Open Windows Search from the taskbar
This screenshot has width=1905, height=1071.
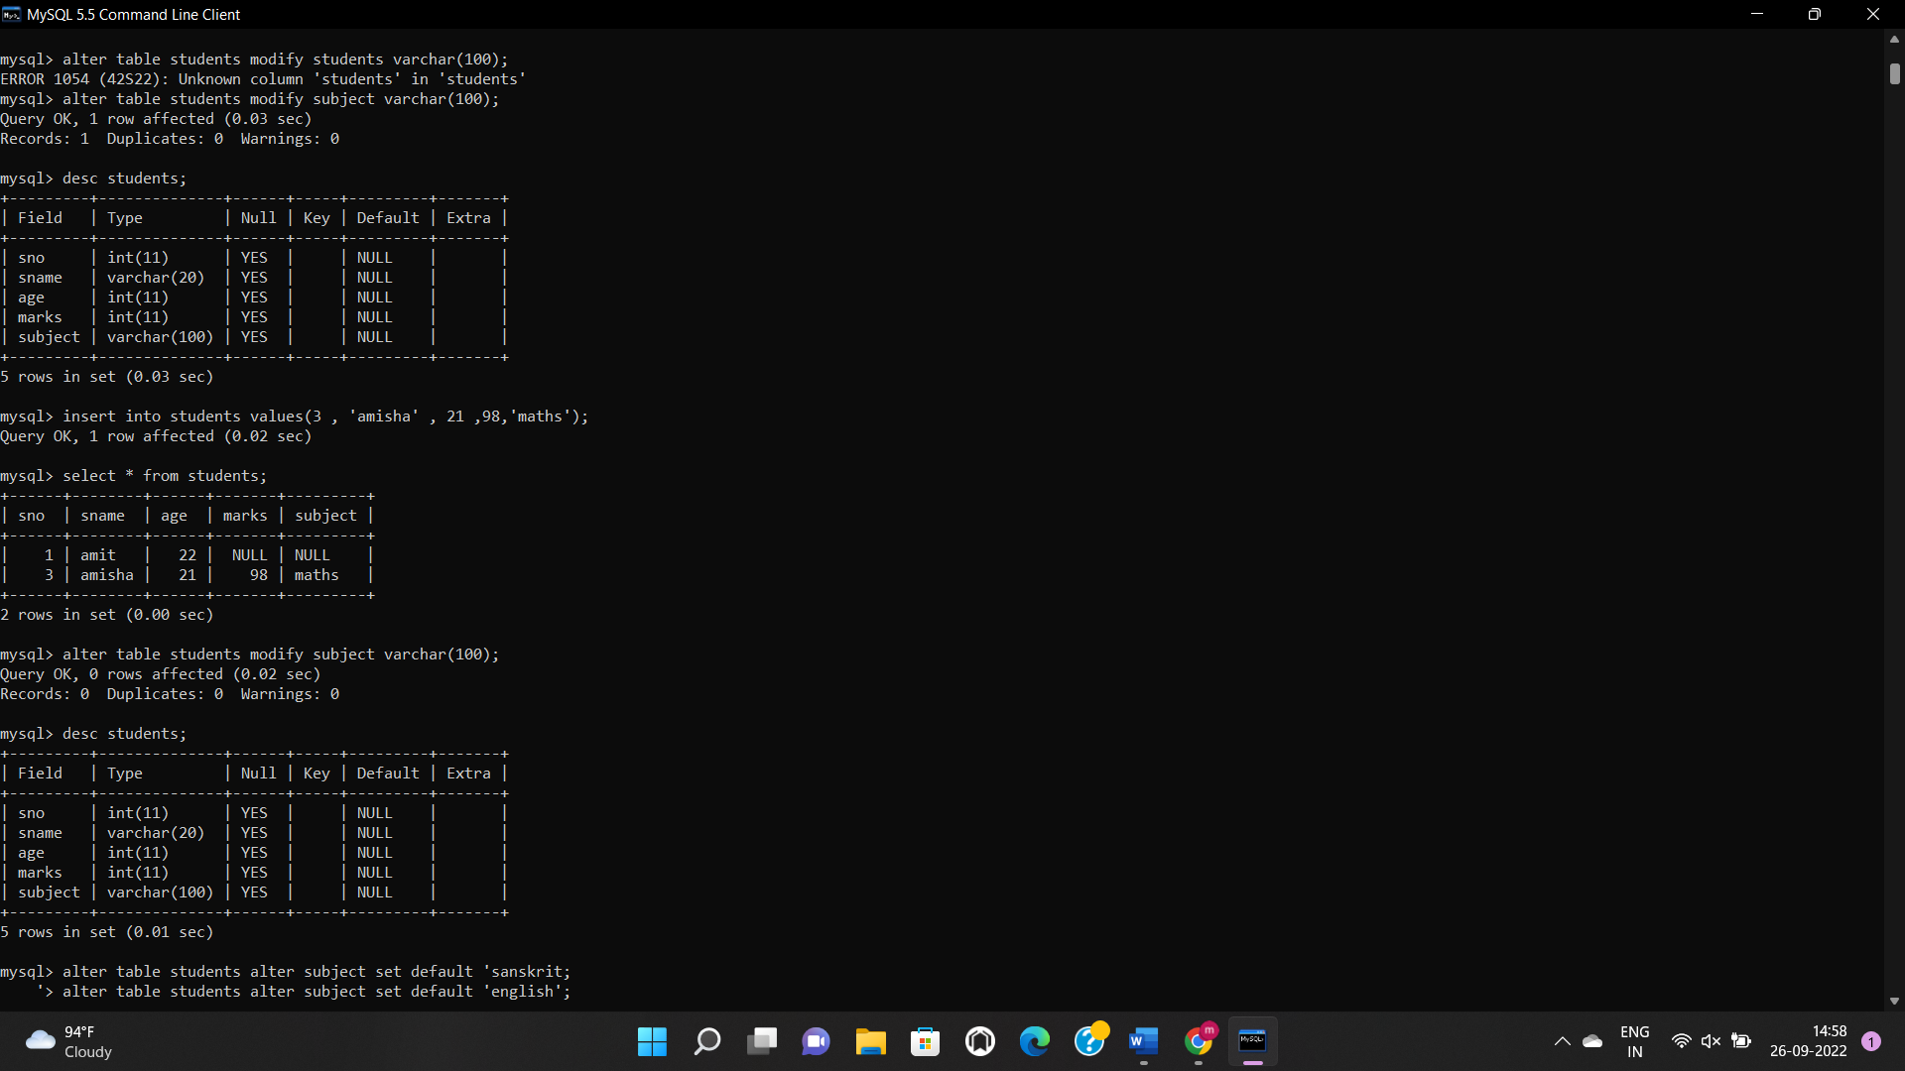click(x=706, y=1041)
